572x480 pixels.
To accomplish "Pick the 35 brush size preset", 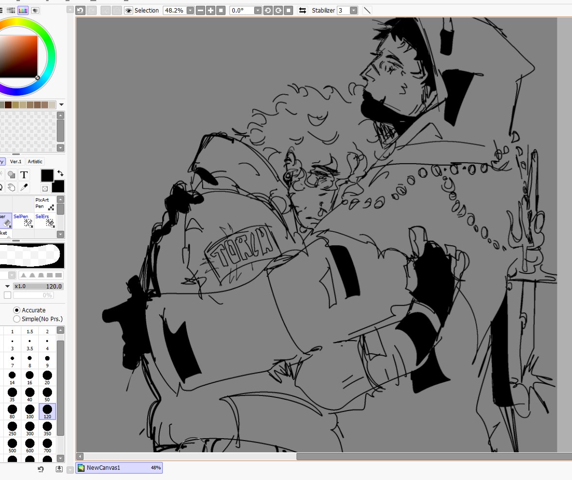I will coord(12,394).
